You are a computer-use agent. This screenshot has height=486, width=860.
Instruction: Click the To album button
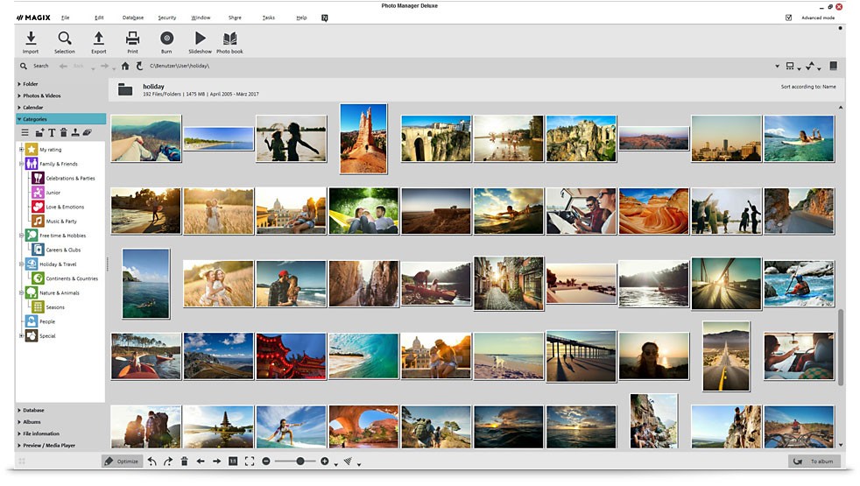[x=814, y=461]
